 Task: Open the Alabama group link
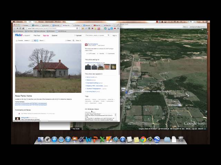point(89,80)
